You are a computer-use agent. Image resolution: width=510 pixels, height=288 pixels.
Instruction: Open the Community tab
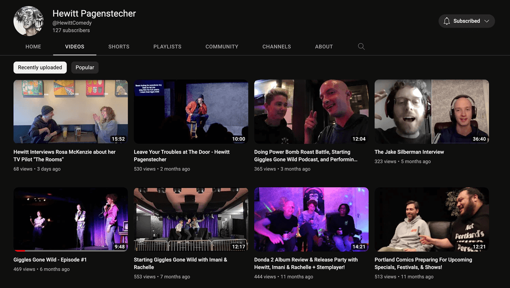222,46
